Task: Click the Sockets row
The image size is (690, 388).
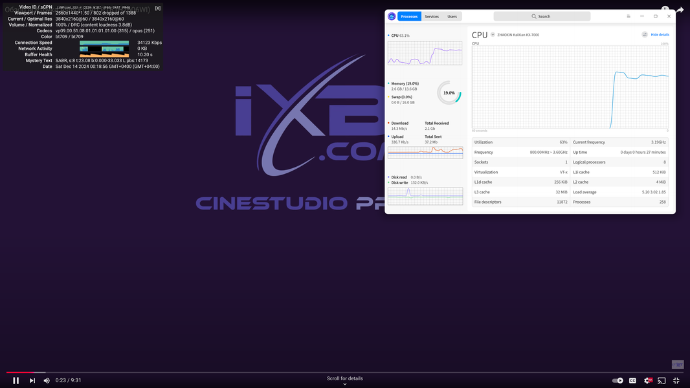Action: [x=521, y=162]
